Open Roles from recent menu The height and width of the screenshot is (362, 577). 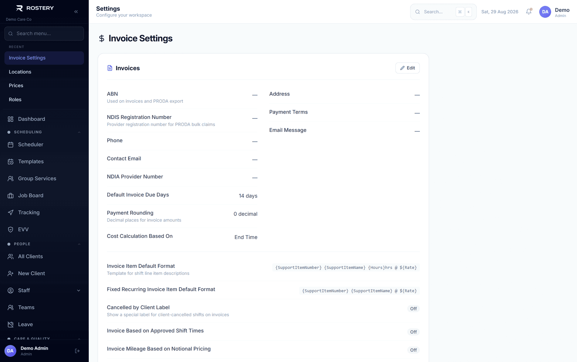point(44,99)
